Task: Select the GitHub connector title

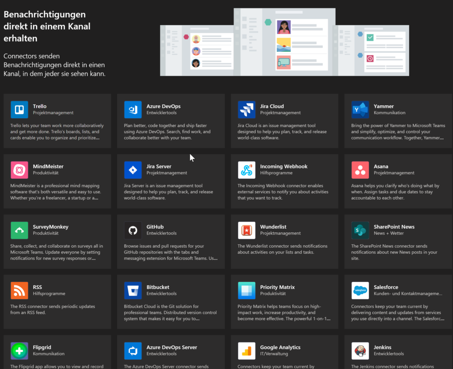Action: click(x=155, y=227)
